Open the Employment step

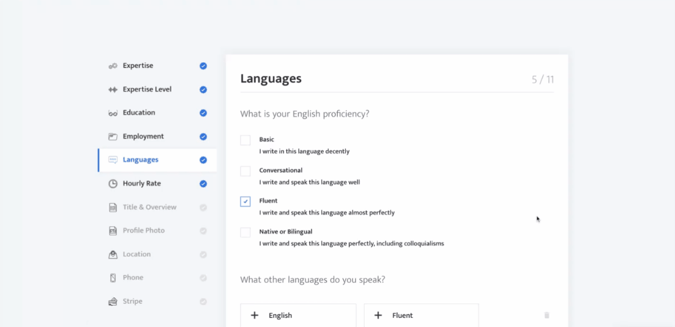[157, 136]
